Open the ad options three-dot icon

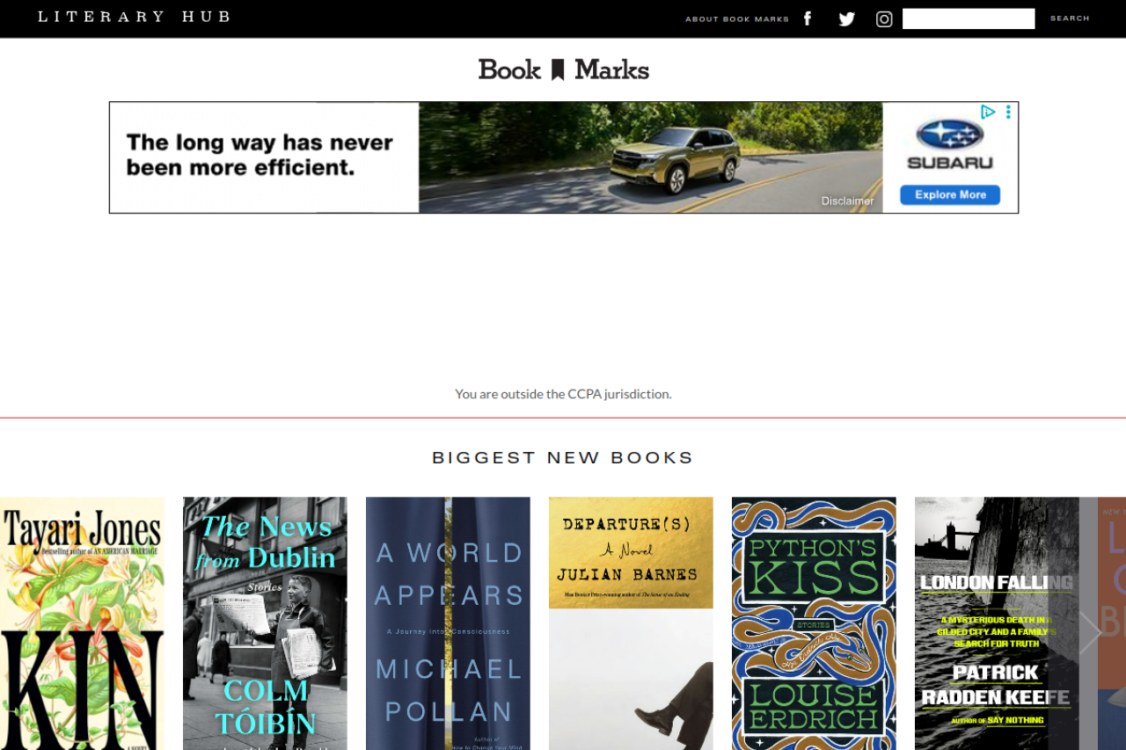pos(1008,112)
